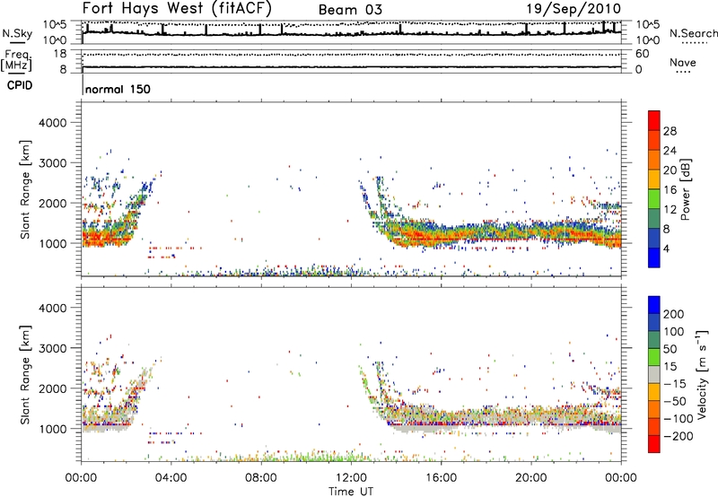This screenshot has height=497, width=718.
Task: Click the "Fort Hays West (fitACF)" title
Action: point(177,9)
